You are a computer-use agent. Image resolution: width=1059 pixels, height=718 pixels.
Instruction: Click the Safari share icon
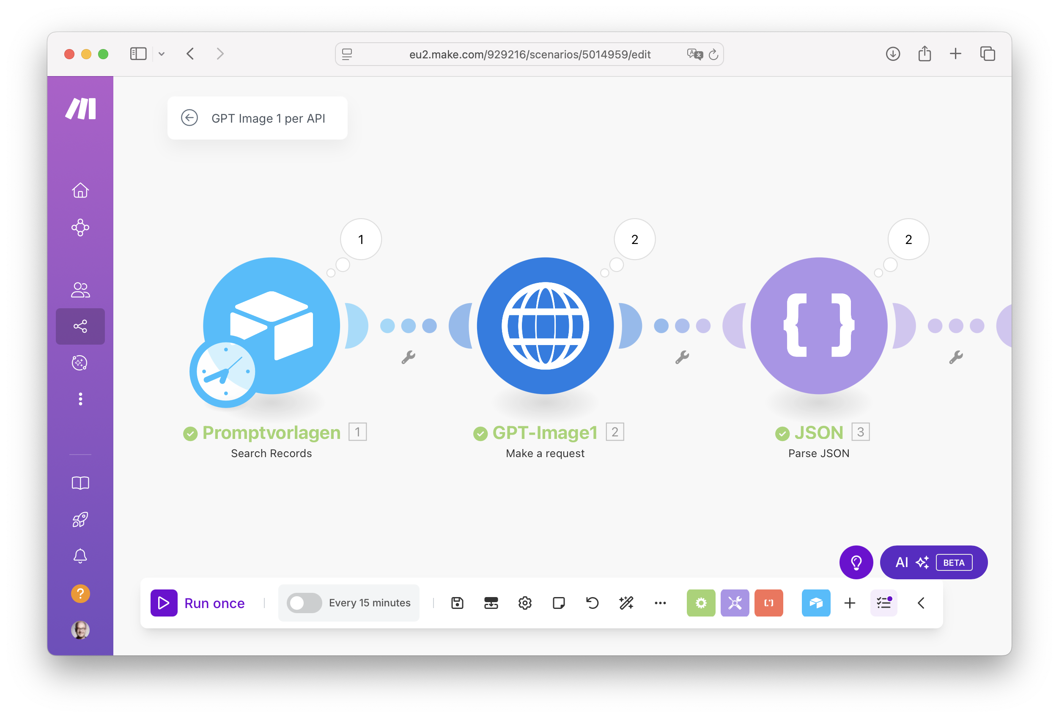pos(925,53)
